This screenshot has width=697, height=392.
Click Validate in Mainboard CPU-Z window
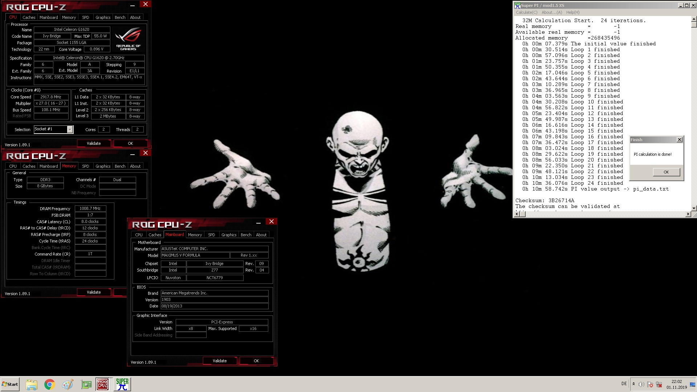click(220, 361)
